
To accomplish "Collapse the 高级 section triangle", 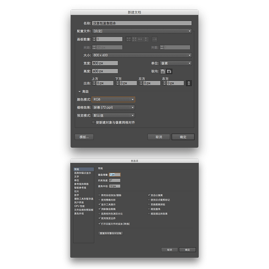I will [x=80, y=91].
